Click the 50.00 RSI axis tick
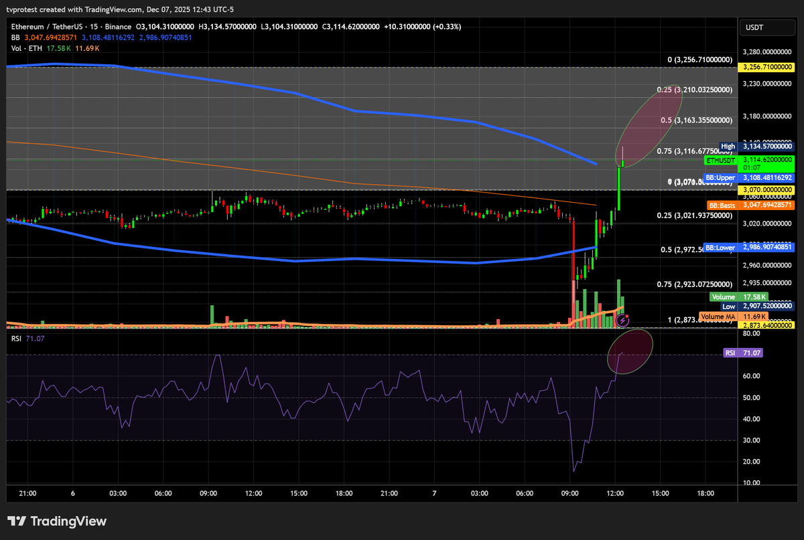 click(751, 397)
